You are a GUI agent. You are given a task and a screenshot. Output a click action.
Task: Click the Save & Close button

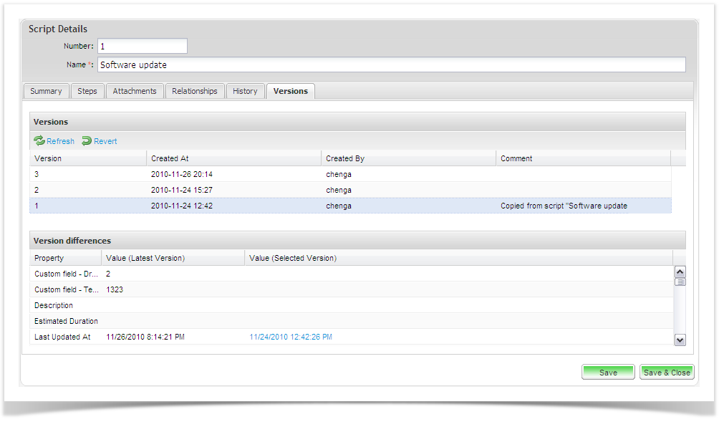pyautogui.click(x=666, y=373)
